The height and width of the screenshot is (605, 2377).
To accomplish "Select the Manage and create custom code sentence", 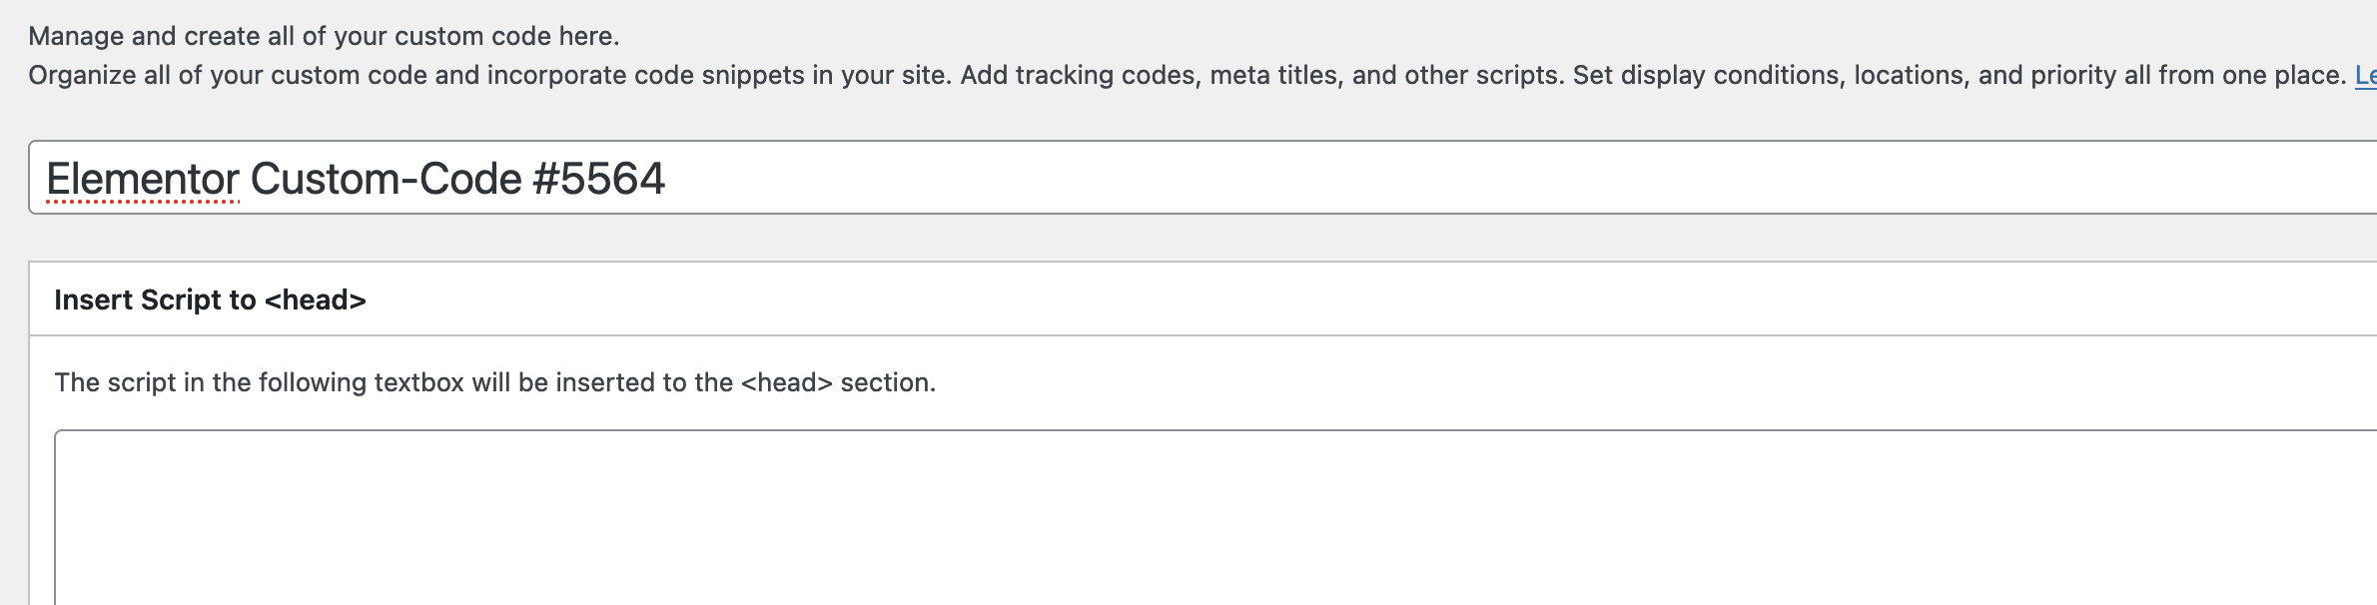I will pyautogui.click(x=324, y=37).
